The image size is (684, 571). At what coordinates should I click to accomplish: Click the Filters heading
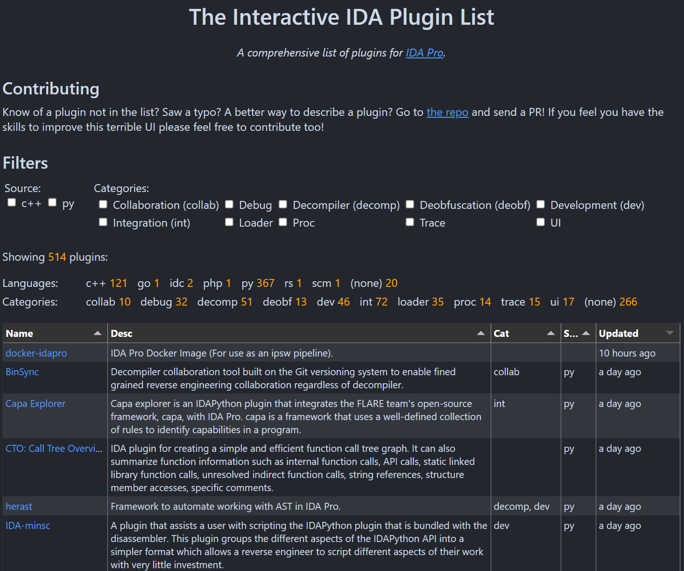(25, 163)
